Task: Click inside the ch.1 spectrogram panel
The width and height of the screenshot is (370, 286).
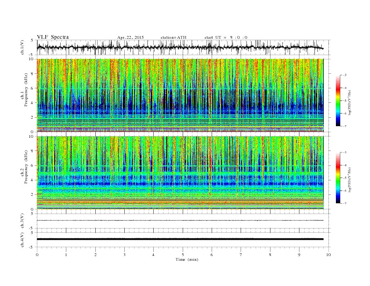Action: pos(180,95)
